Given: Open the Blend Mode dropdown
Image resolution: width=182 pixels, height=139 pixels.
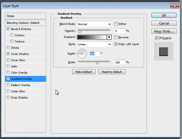Looking at the screenshot, I should tap(94, 24).
